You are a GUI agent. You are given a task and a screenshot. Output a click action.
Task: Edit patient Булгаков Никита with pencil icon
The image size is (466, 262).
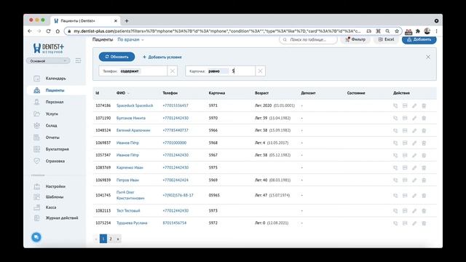[x=414, y=118]
